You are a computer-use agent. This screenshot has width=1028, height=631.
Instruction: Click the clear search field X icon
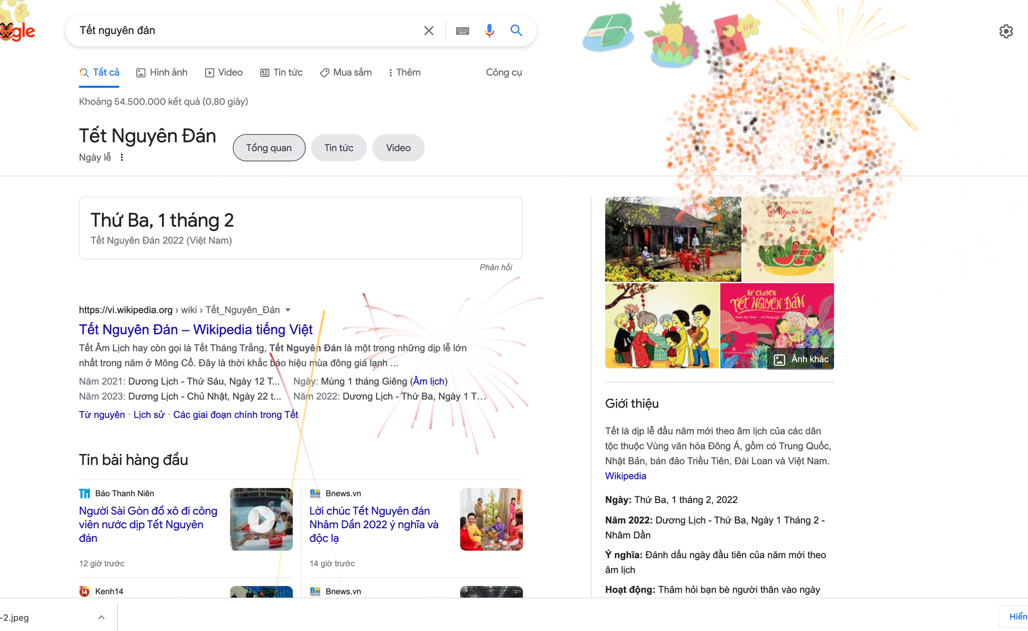click(x=427, y=30)
